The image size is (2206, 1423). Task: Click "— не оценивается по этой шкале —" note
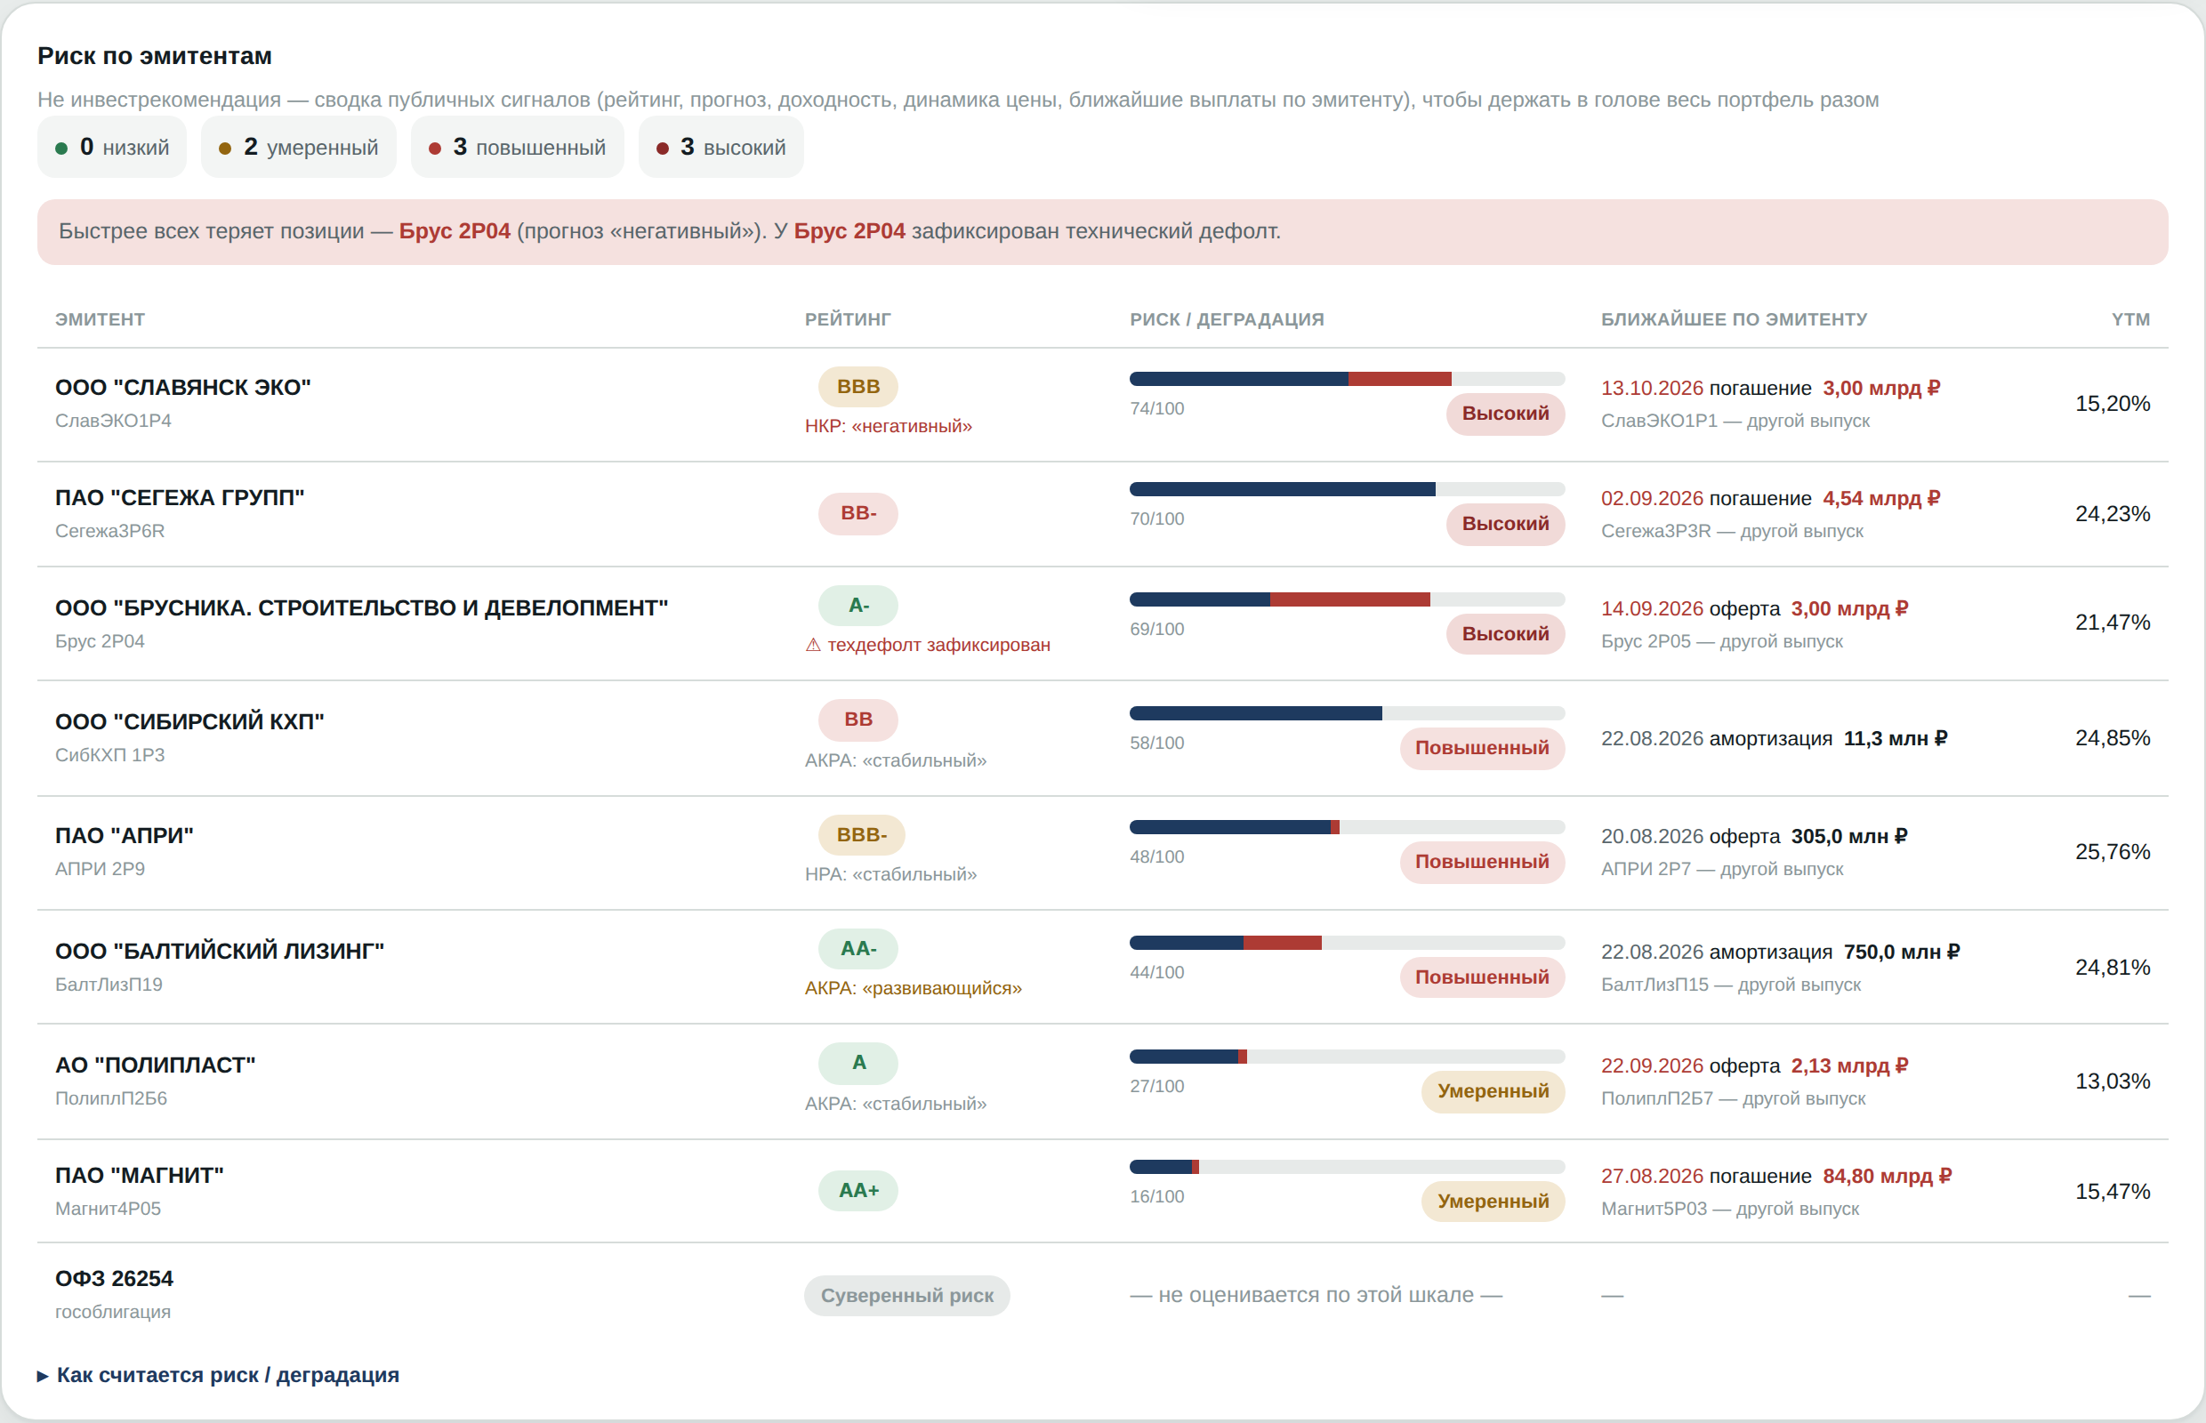tap(1316, 1296)
